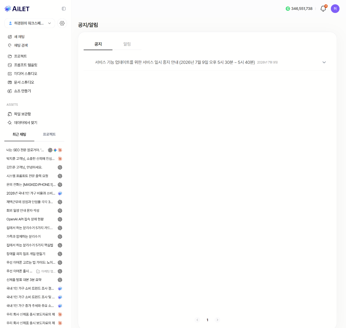Screen dimensions: 346x328
Task: Click OpenAI icon beside 시스템 프롬프트 전문 chat
Action: point(60,176)
